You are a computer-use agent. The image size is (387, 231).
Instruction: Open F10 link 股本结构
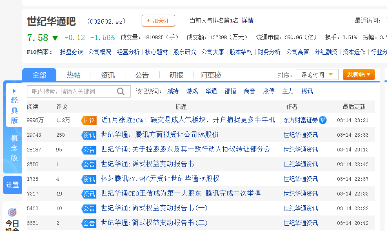[241, 52]
